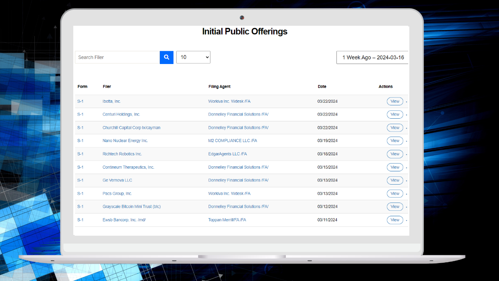This screenshot has width=499, height=281.
Task: Open the M2 COMPLIANCE LLC /FA agent link
Action: (233, 140)
